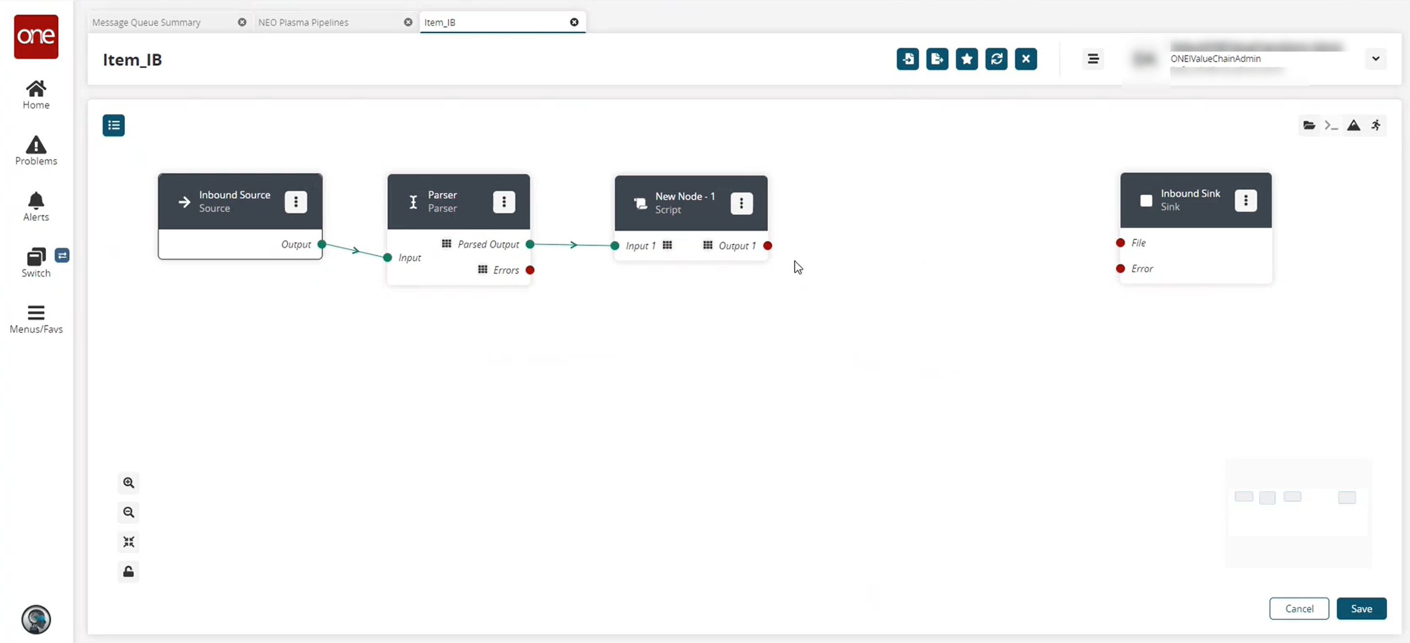Click the pipeline list view toggle icon
The image size is (1410, 643).
point(114,125)
